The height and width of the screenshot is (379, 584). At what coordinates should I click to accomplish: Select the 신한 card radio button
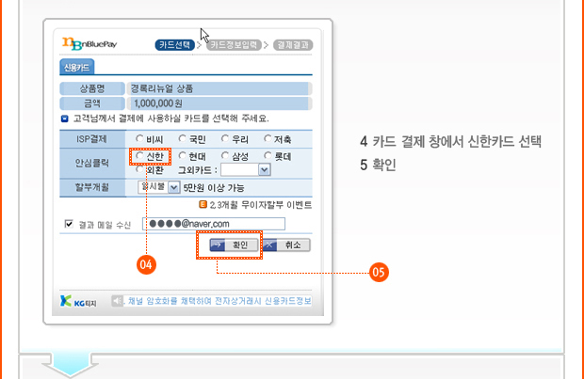[x=139, y=155]
